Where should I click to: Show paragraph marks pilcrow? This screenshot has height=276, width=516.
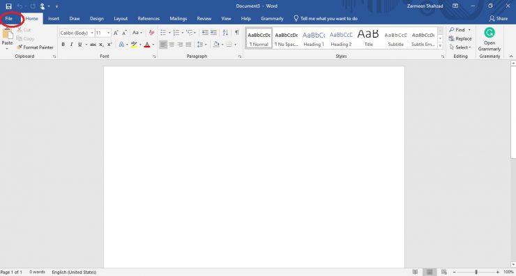tap(236, 33)
